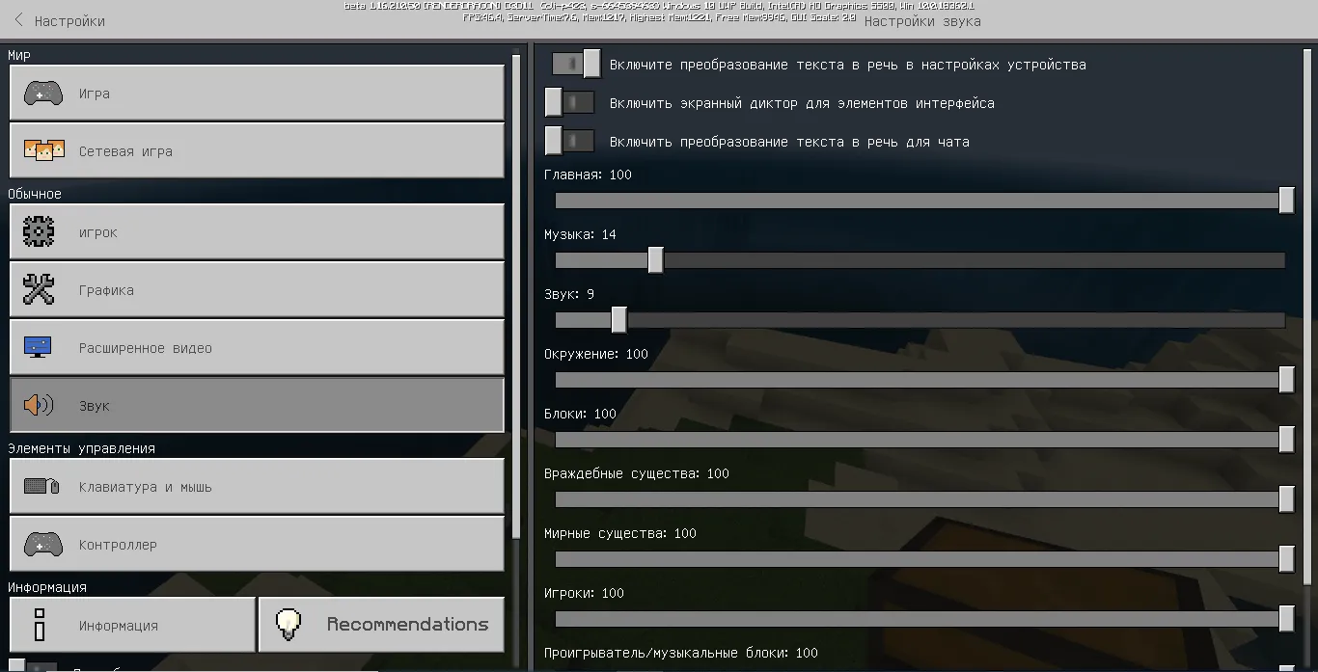
Task: Open the Информация section
Action: (132, 625)
